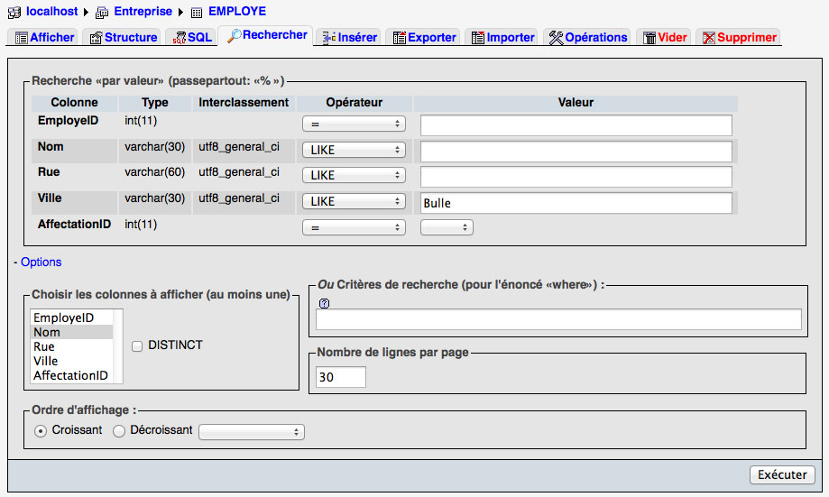Click the Exécuter button

[782, 474]
